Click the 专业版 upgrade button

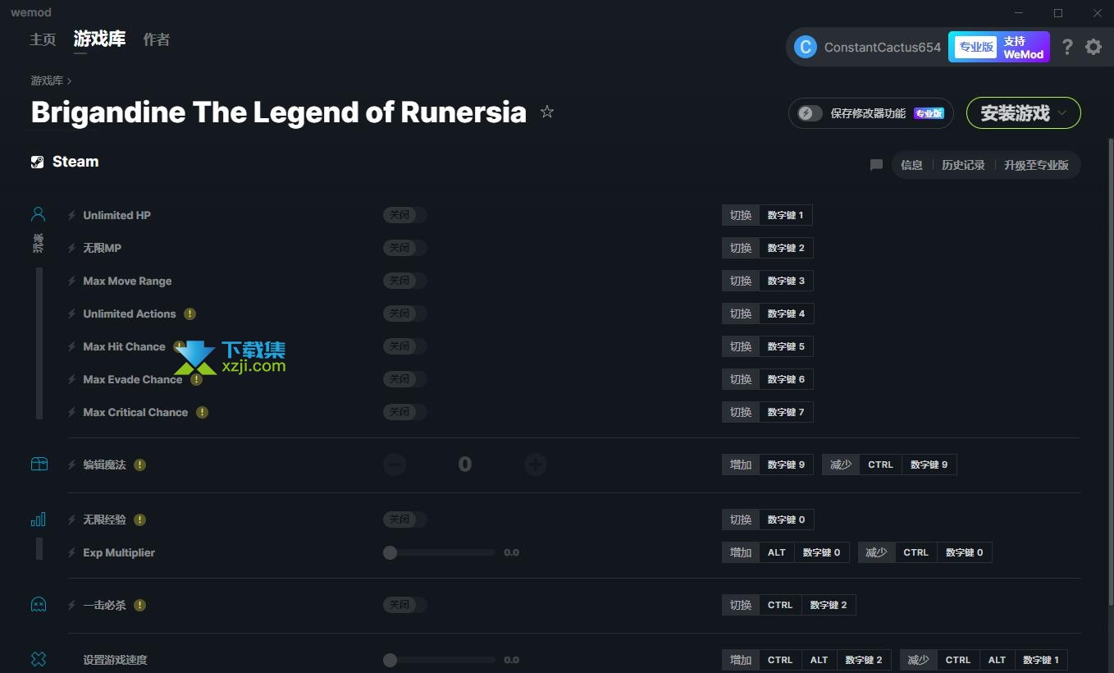(x=976, y=47)
